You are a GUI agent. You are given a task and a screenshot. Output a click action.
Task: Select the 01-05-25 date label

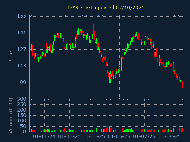pyautogui.click(x=119, y=136)
